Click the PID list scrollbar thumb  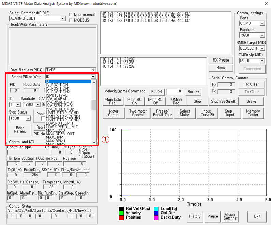[x=94, y=105]
